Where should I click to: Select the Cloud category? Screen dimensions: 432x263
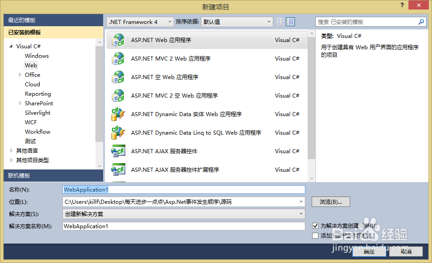point(33,85)
